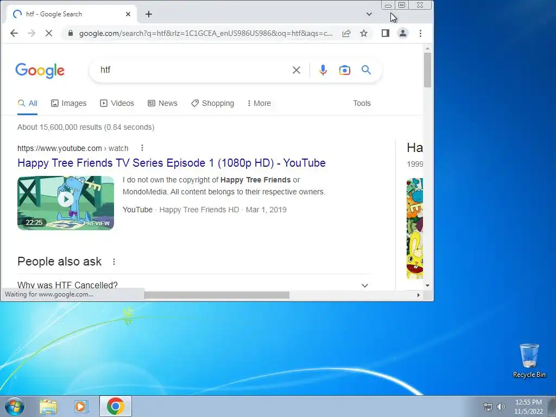Screen dimensions: 556x417
Task: Open the Recycle Bin desktop icon
Action: [x=529, y=361]
